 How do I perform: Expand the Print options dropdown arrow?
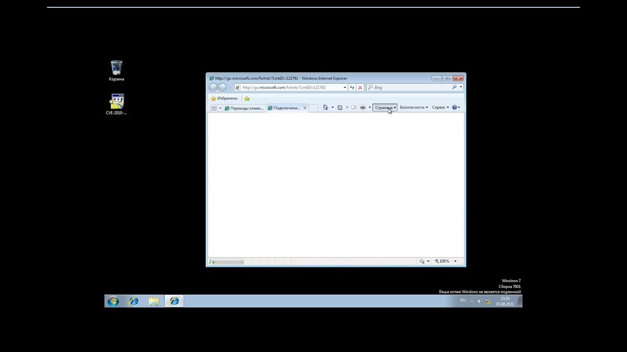pos(369,108)
